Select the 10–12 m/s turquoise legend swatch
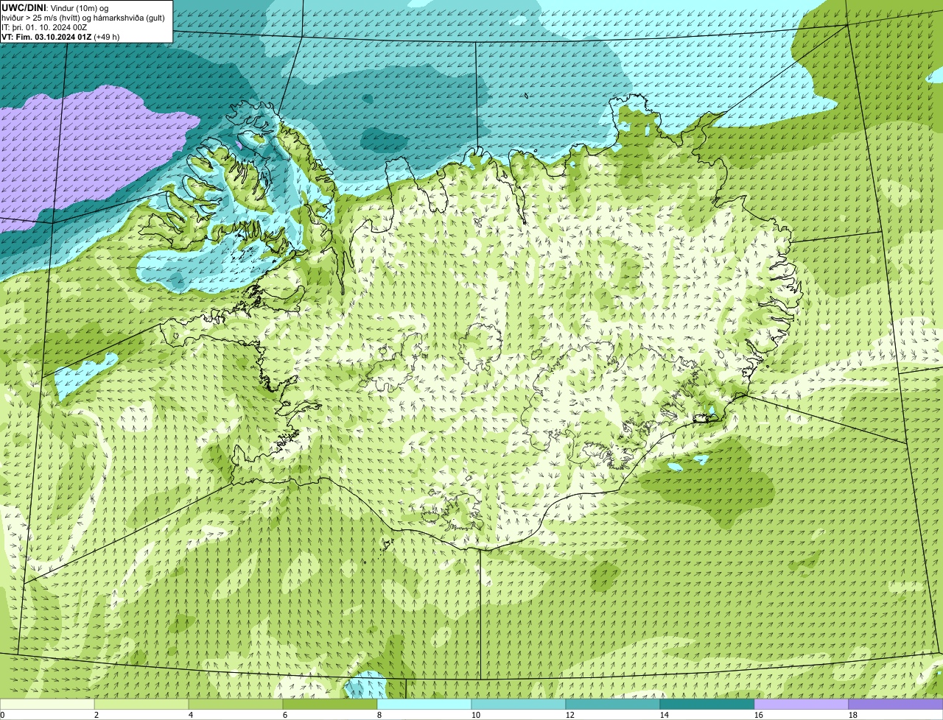The height and width of the screenshot is (720, 943). [x=519, y=704]
